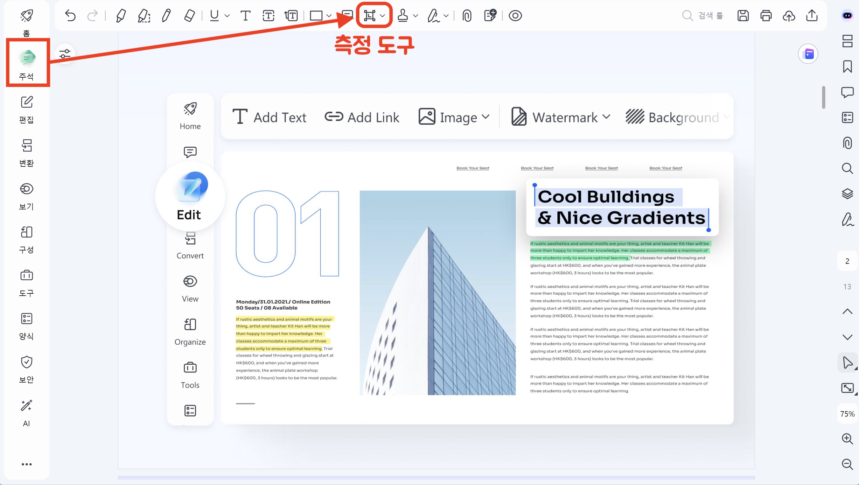Select the eraser tool
859x485 pixels.
point(189,16)
